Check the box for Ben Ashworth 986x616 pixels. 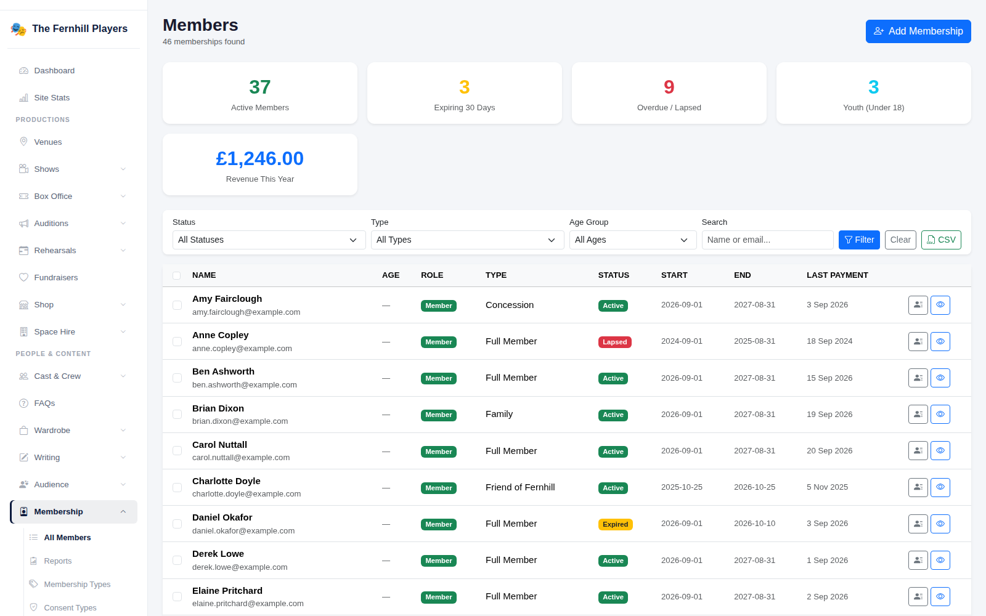(177, 378)
